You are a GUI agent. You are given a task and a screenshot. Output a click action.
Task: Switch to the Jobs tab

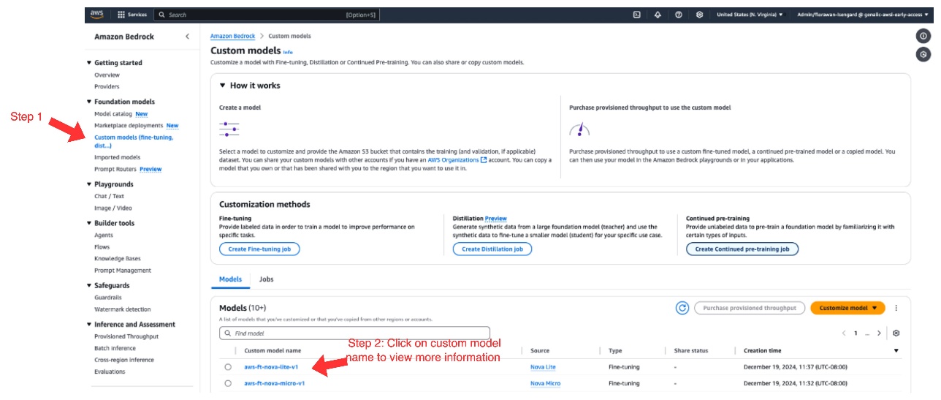pos(267,279)
